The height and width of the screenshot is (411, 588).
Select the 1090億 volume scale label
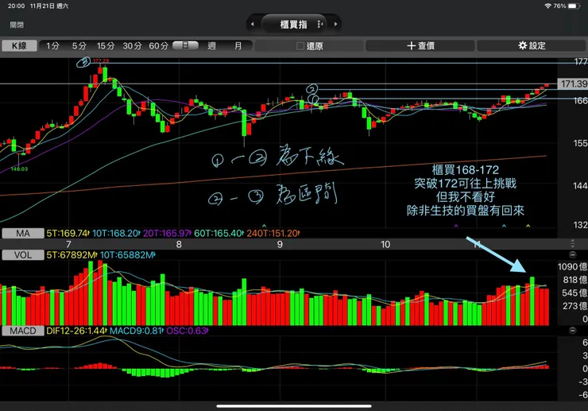coord(572,266)
